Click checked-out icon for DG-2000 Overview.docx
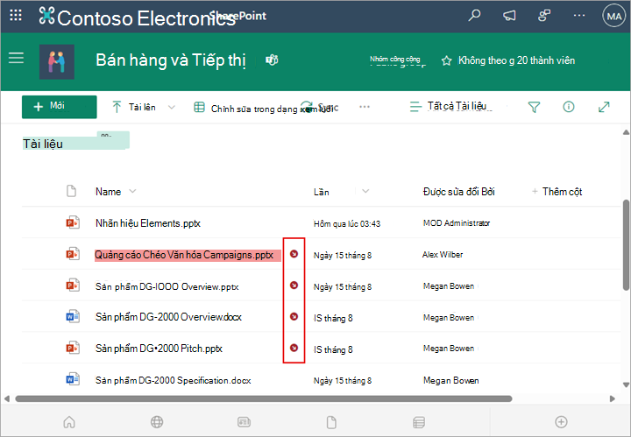This screenshot has width=631, height=437. click(294, 316)
